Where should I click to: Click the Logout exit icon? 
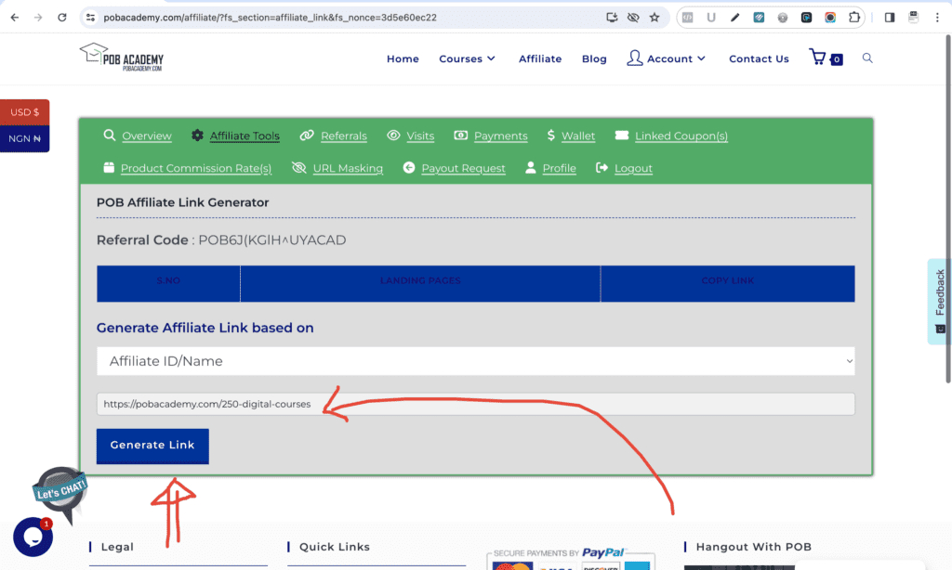coord(602,167)
